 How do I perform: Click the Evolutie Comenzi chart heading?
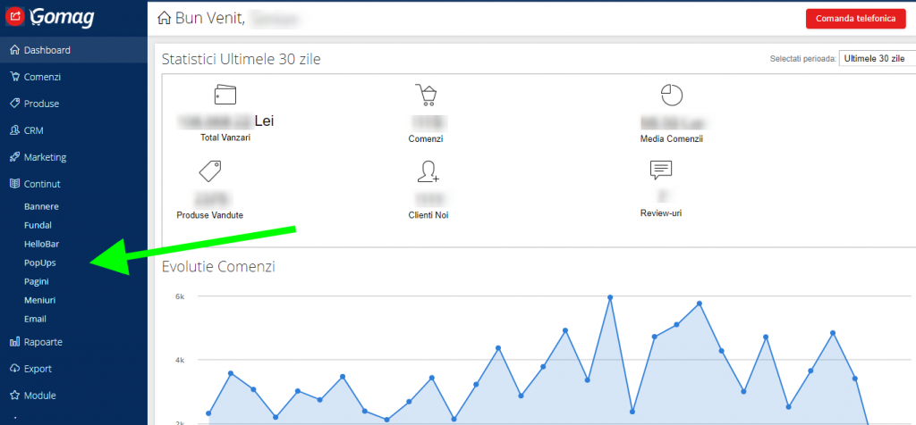[x=218, y=267]
